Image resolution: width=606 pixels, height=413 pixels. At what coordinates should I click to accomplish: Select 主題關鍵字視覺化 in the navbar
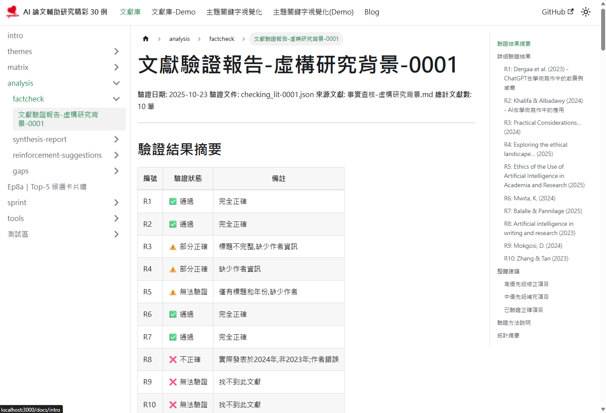tap(234, 12)
